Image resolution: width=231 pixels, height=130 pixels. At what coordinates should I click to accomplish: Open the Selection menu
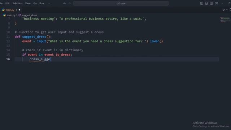coord(17,3)
